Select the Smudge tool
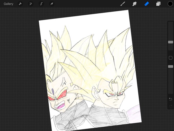The width and height of the screenshot is (174, 131). 135,4
